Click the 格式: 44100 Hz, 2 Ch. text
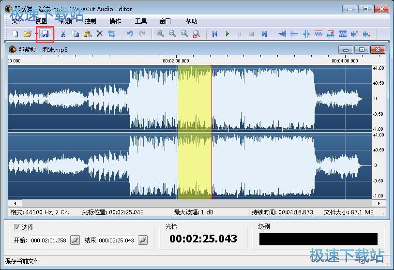 tap(40, 212)
